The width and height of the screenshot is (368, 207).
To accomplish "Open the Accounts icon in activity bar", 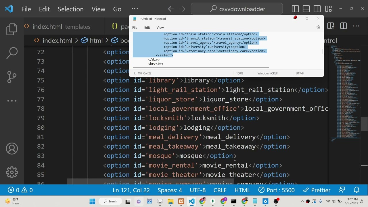I will 12,149.
